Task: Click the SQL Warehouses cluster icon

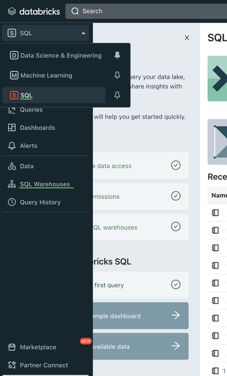Action: pyautogui.click(x=12, y=184)
